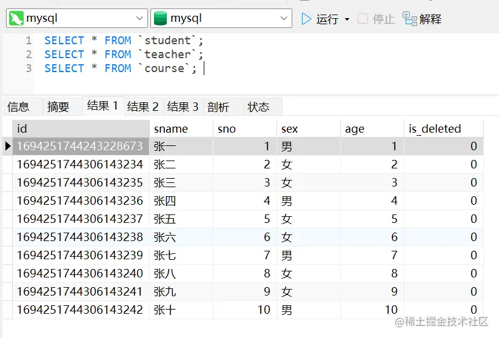Click the student query on line 1
The image size is (499, 338).
(x=124, y=41)
